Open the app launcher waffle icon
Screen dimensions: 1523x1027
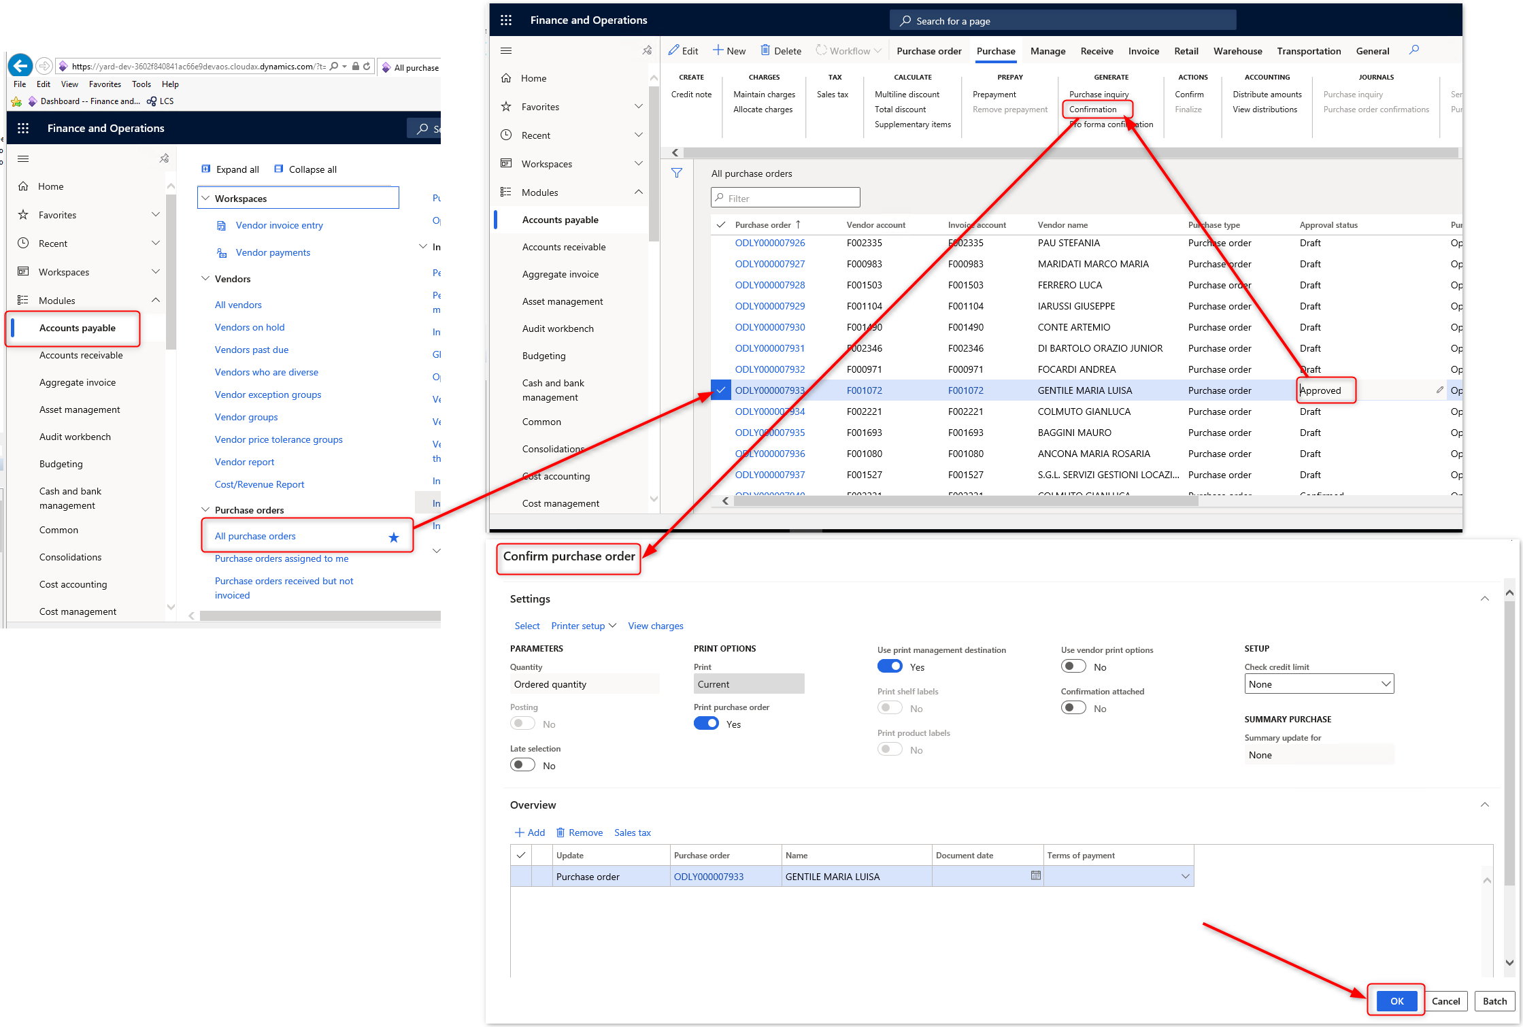pyautogui.click(x=506, y=20)
